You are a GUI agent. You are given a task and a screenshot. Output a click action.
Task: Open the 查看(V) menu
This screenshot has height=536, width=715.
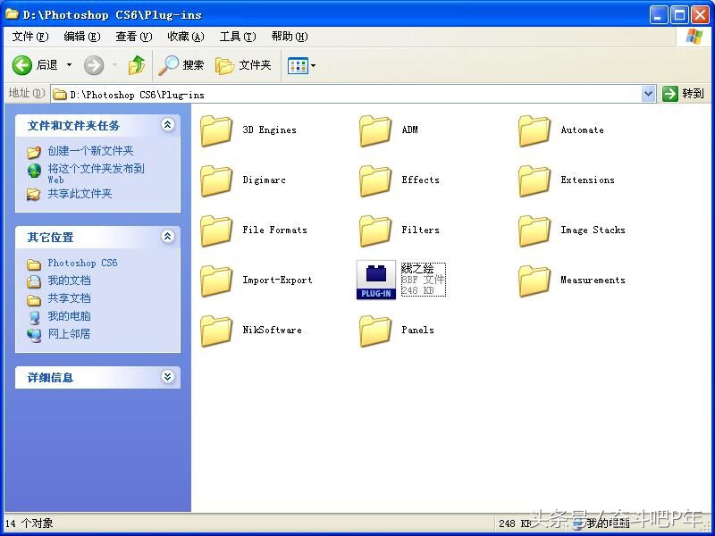(133, 37)
